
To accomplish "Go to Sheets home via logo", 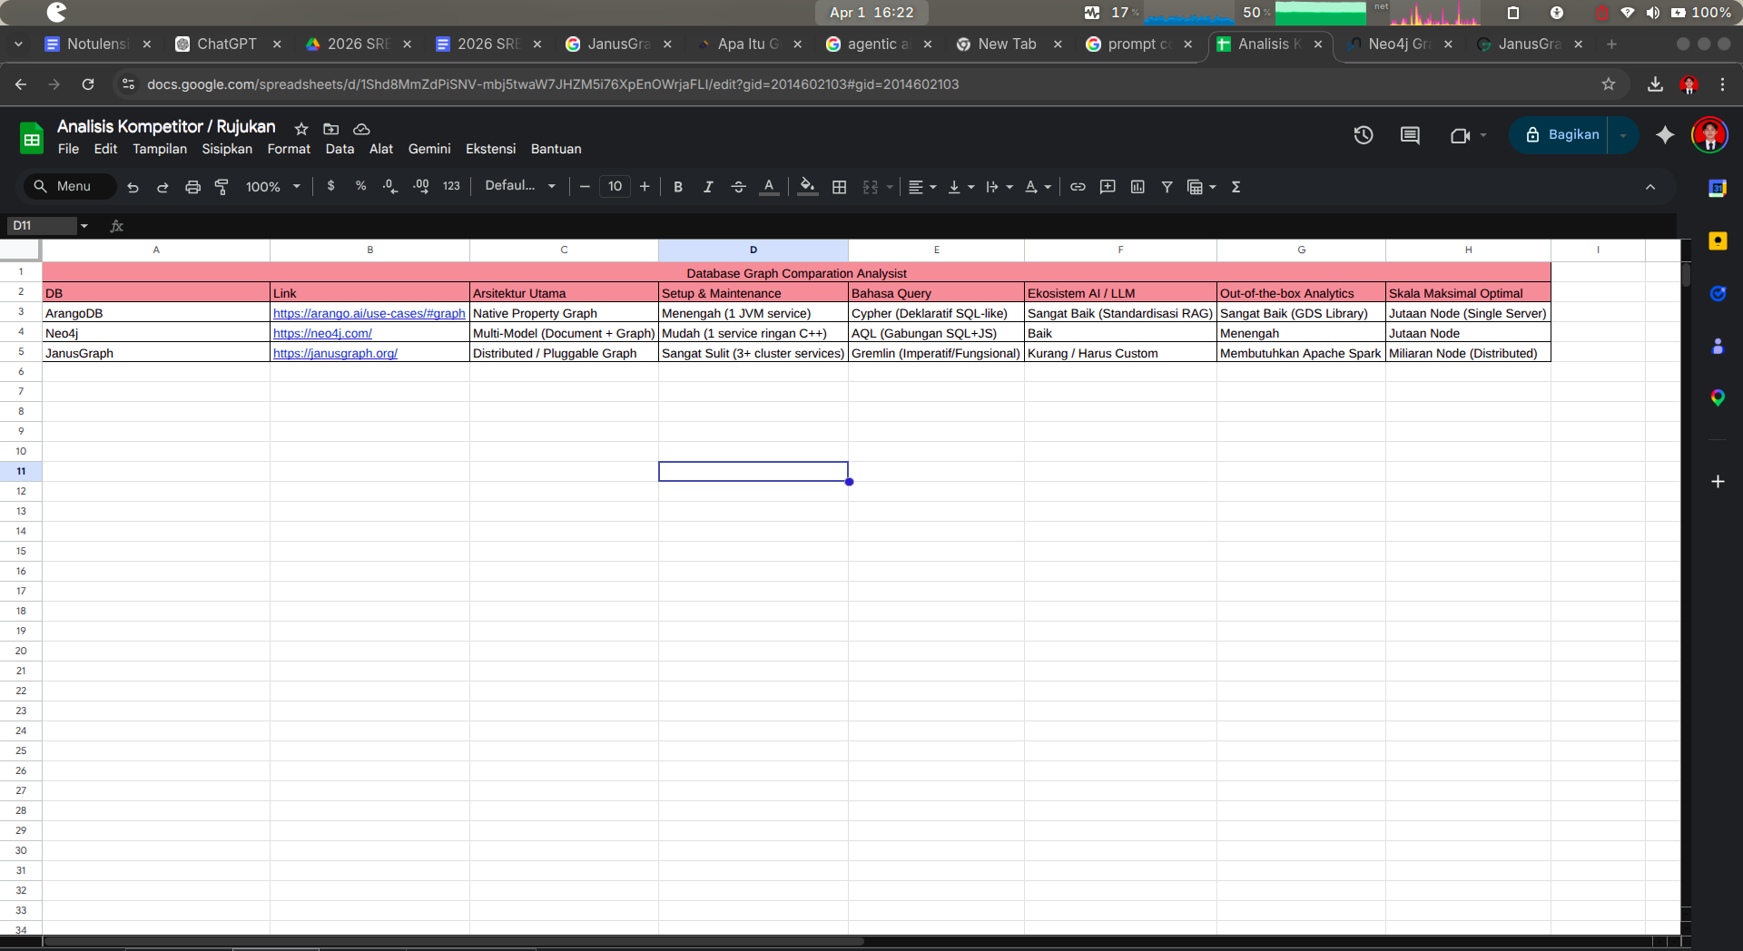I will (32, 139).
